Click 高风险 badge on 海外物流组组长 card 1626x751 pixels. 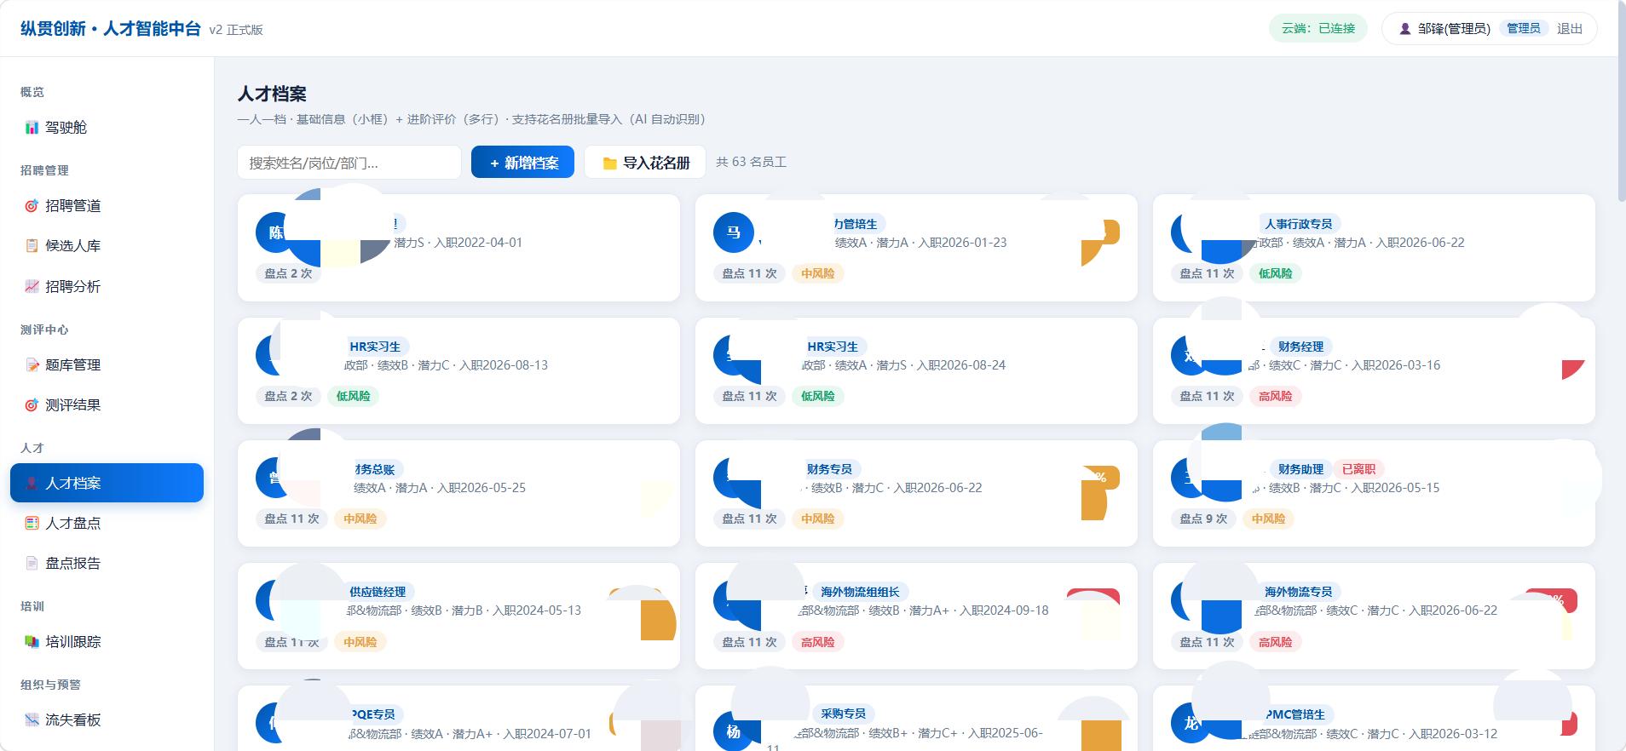tap(817, 642)
